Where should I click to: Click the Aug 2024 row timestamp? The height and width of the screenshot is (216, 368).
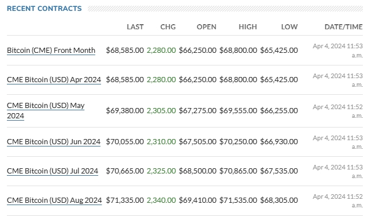(x=338, y=200)
